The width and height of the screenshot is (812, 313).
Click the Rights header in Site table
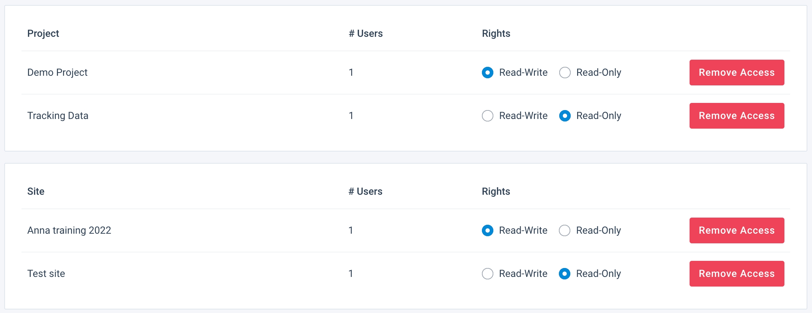(x=496, y=192)
